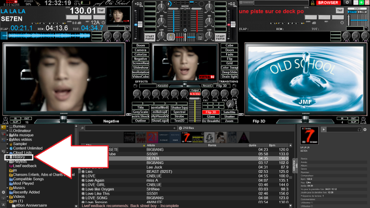Click the disc icon beside Lies track
This screenshot has height=208, width=370.
tap(83, 171)
